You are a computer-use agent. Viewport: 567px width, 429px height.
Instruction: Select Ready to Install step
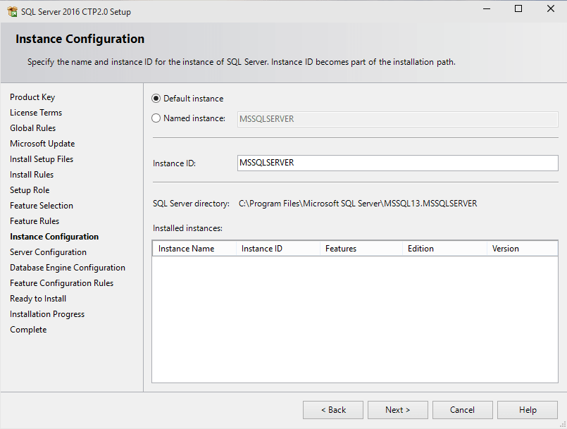[38, 299]
